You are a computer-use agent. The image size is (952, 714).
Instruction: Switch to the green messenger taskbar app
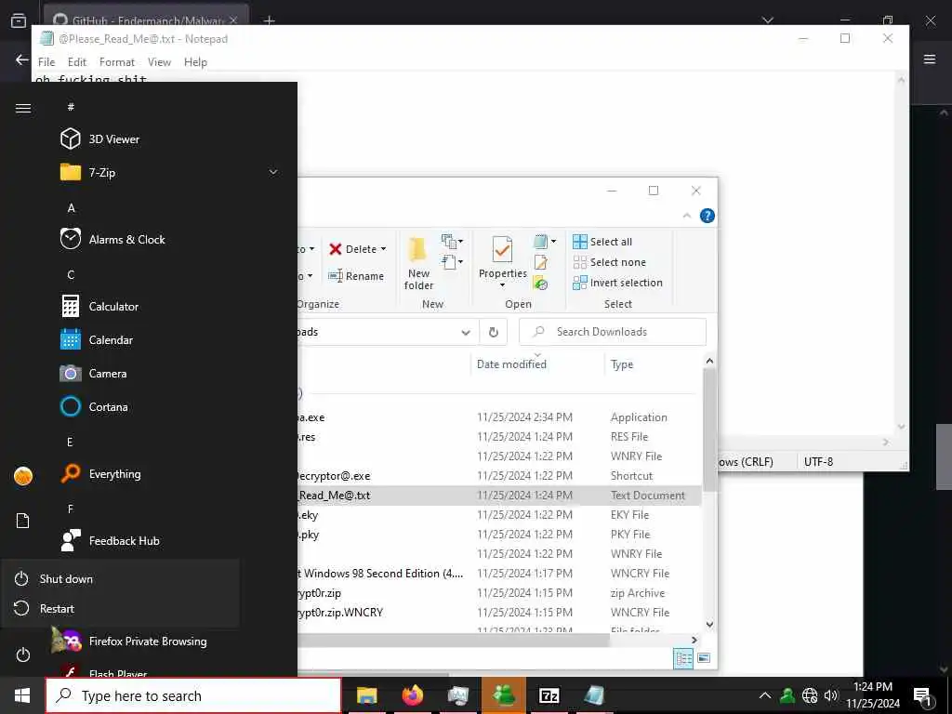click(503, 695)
